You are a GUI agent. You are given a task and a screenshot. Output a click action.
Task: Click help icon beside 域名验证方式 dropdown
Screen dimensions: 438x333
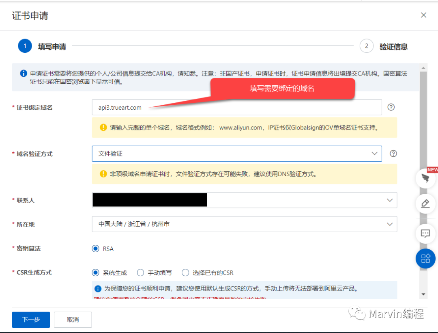pos(393,154)
